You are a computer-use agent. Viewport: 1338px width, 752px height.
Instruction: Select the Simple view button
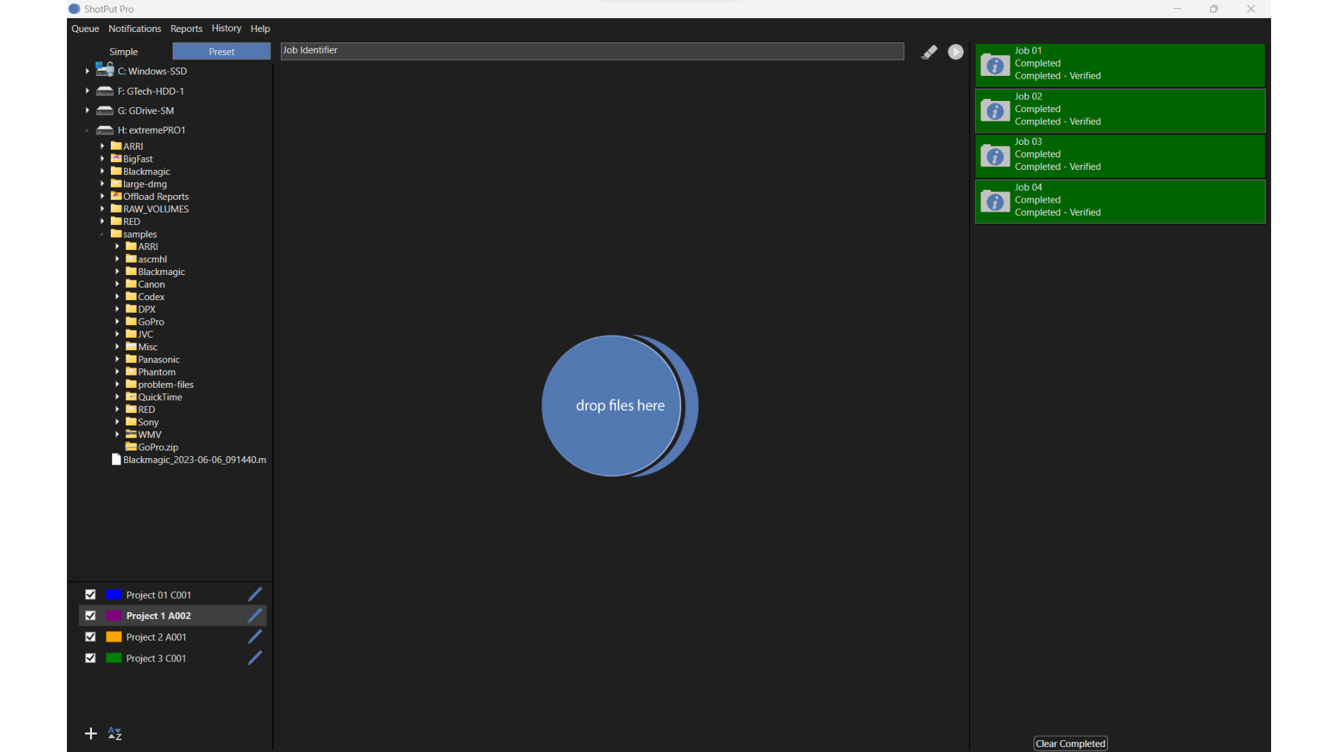coord(123,51)
